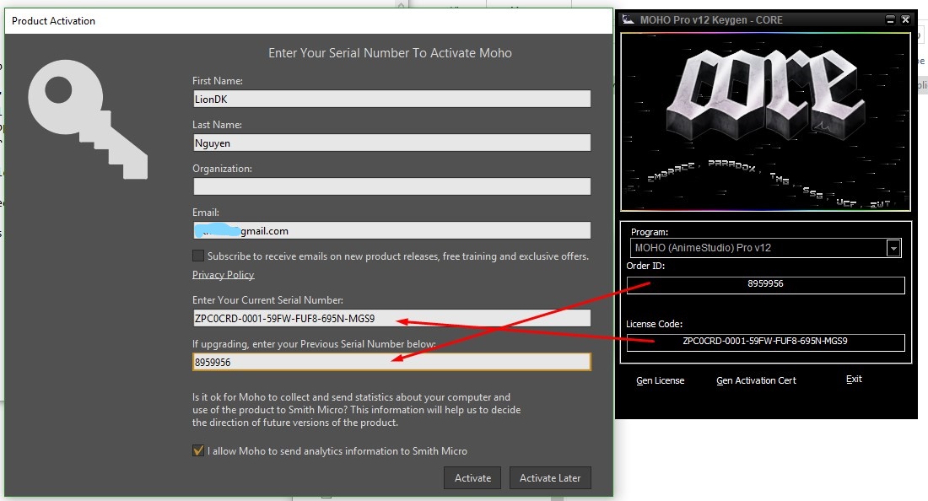This screenshot has width=928, height=501.
Task: Uncheck the allow Moho analytics checkbox
Action: 198,450
